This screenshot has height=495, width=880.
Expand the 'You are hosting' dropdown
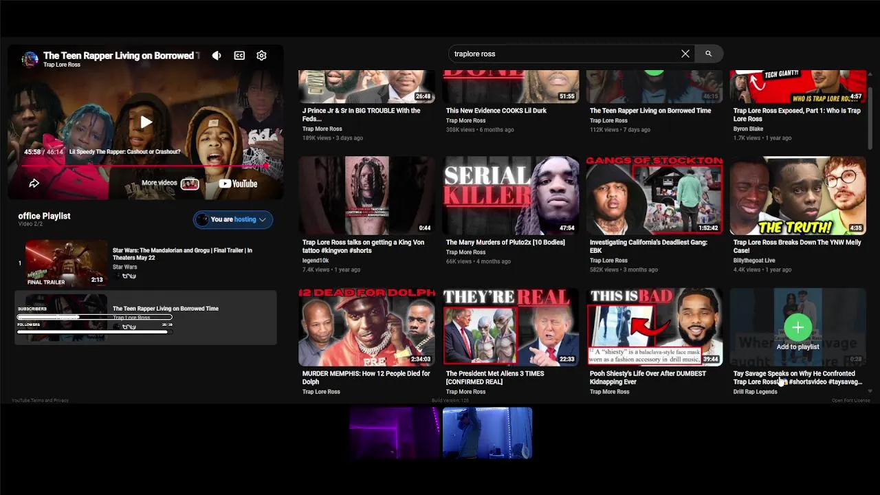[x=233, y=219]
